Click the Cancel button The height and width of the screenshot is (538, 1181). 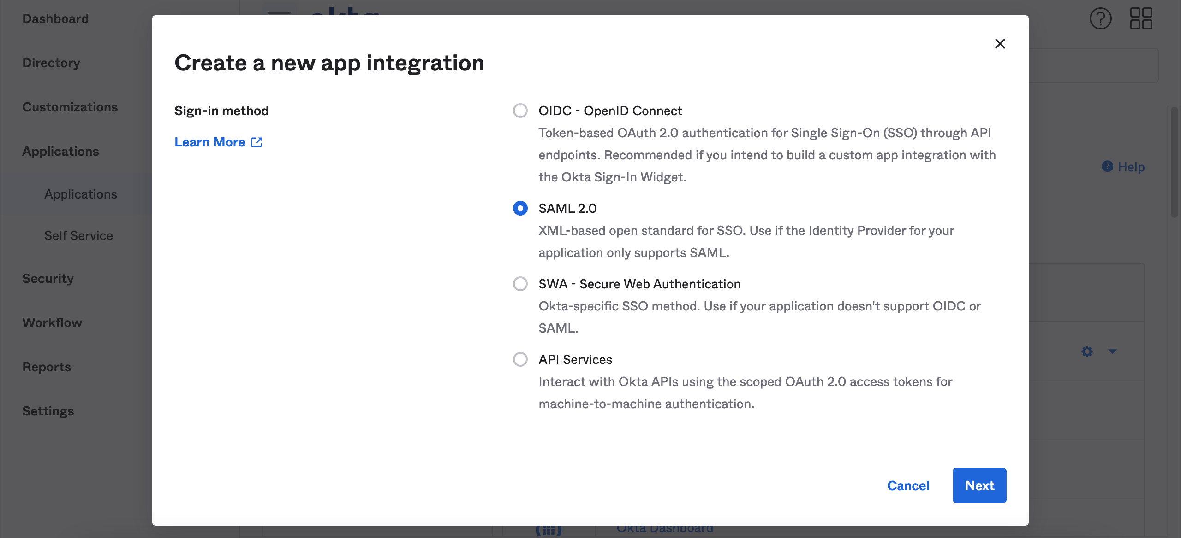pyautogui.click(x=908, y=485)
